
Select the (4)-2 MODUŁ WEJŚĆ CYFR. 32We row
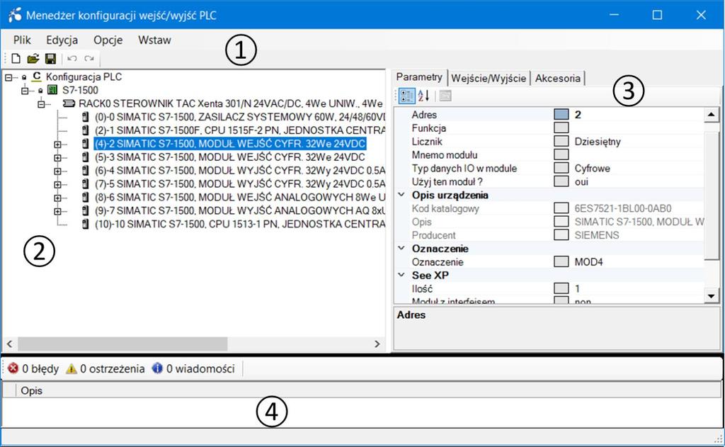click(x=230, y=143)
